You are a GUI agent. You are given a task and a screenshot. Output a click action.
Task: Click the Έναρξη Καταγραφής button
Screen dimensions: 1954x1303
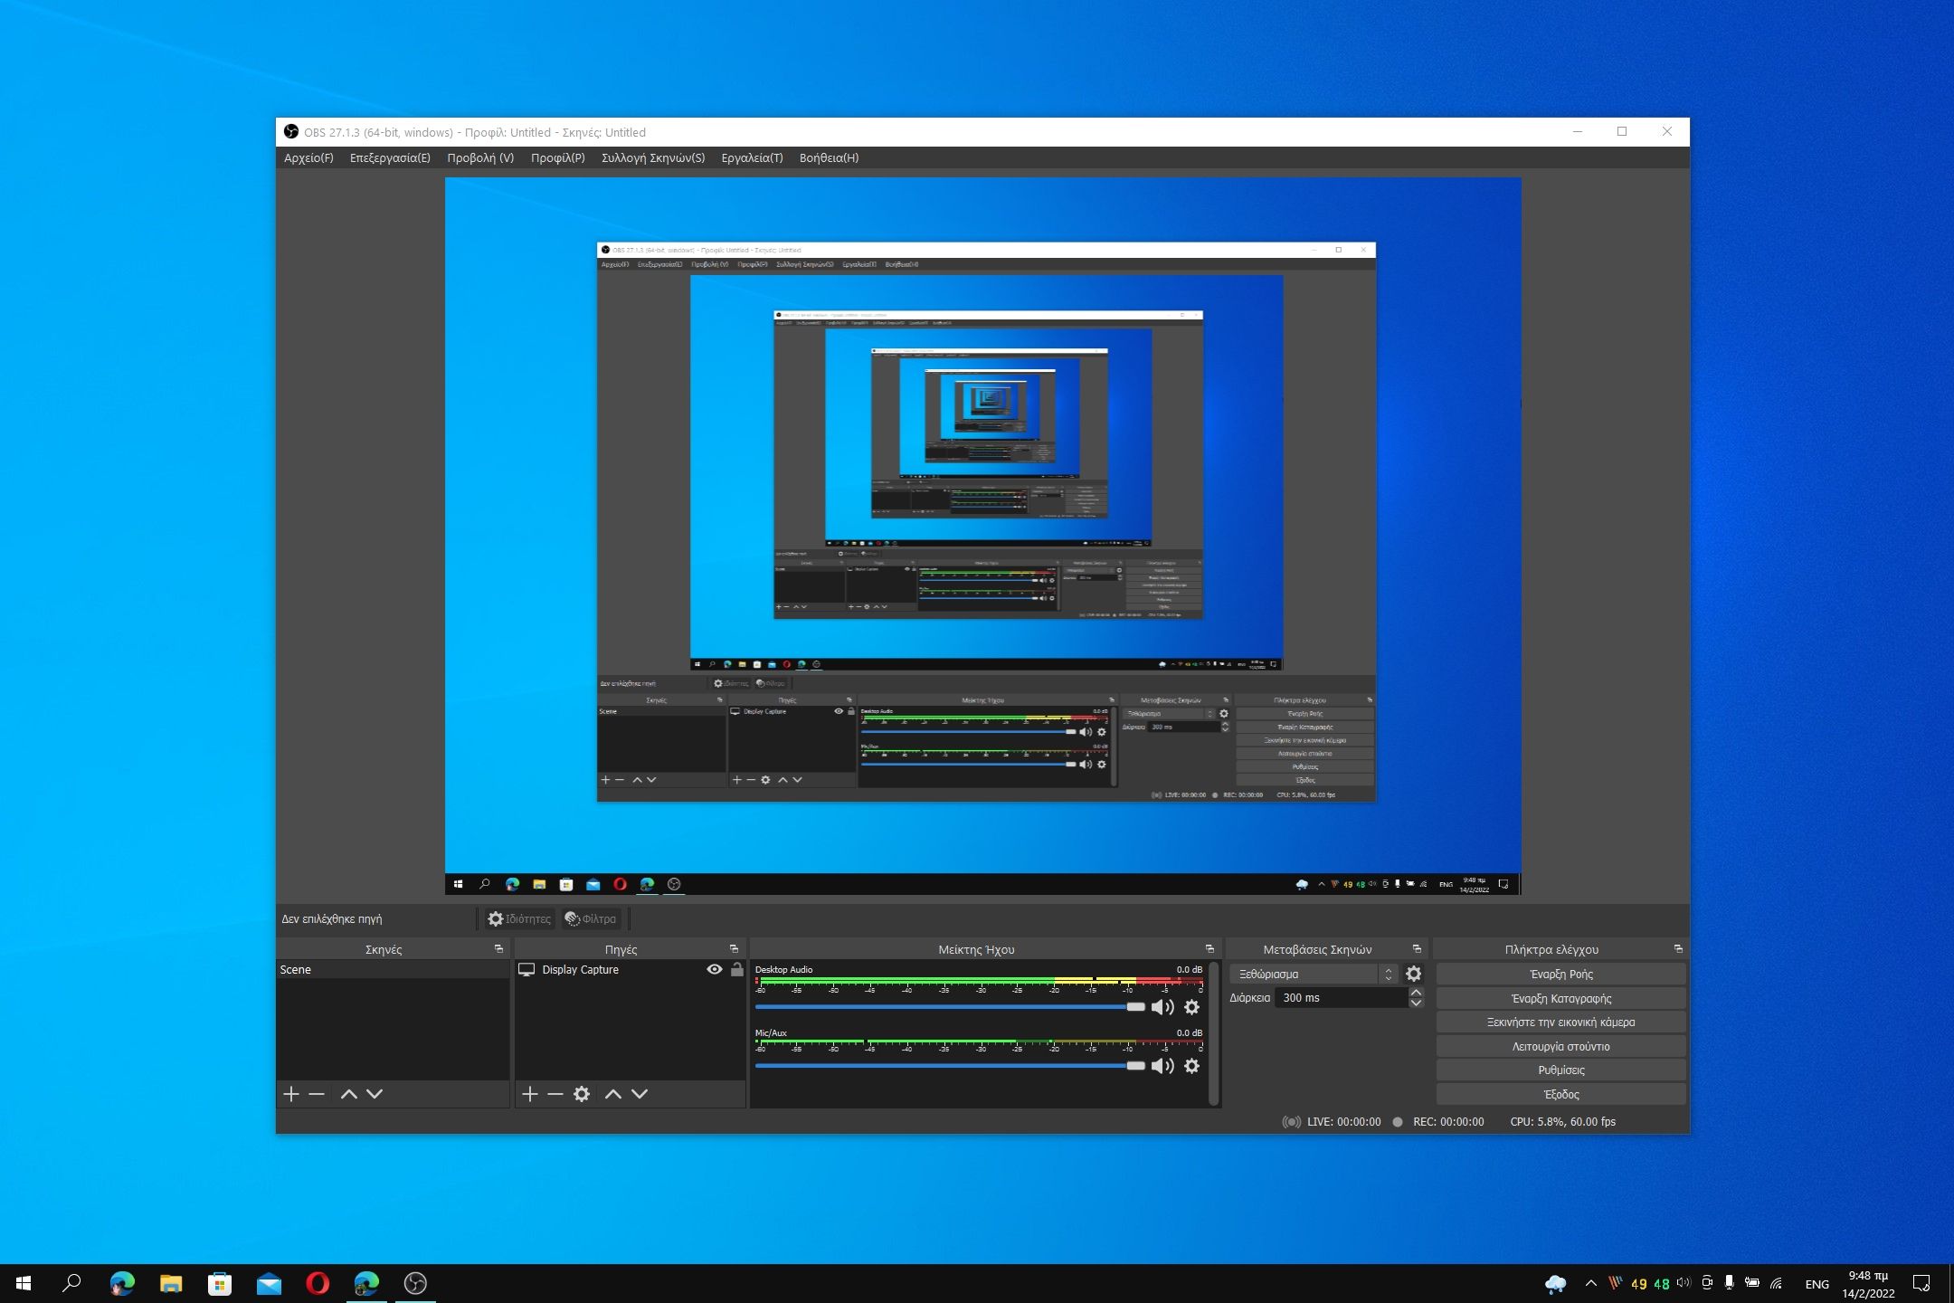tap(1560, 998)
